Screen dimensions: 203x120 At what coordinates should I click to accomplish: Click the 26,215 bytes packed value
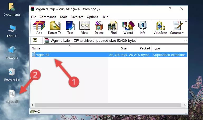139,55
